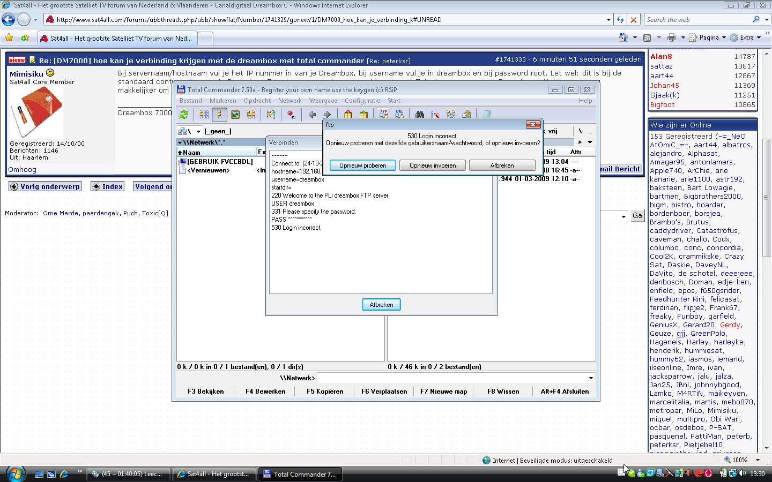Viewport: 772px width, 482px height.
Task: Expand the Pagina menu dropdown
Action: (x=724, y=37)
